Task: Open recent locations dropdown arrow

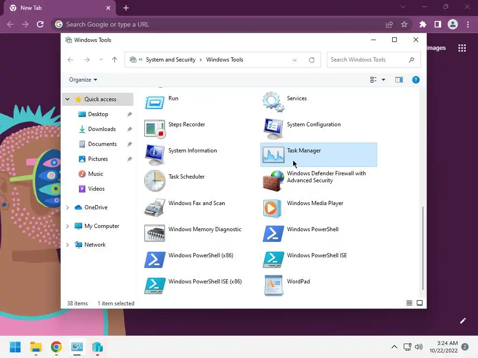Action: pyautogui.click(x=101, y=60)
